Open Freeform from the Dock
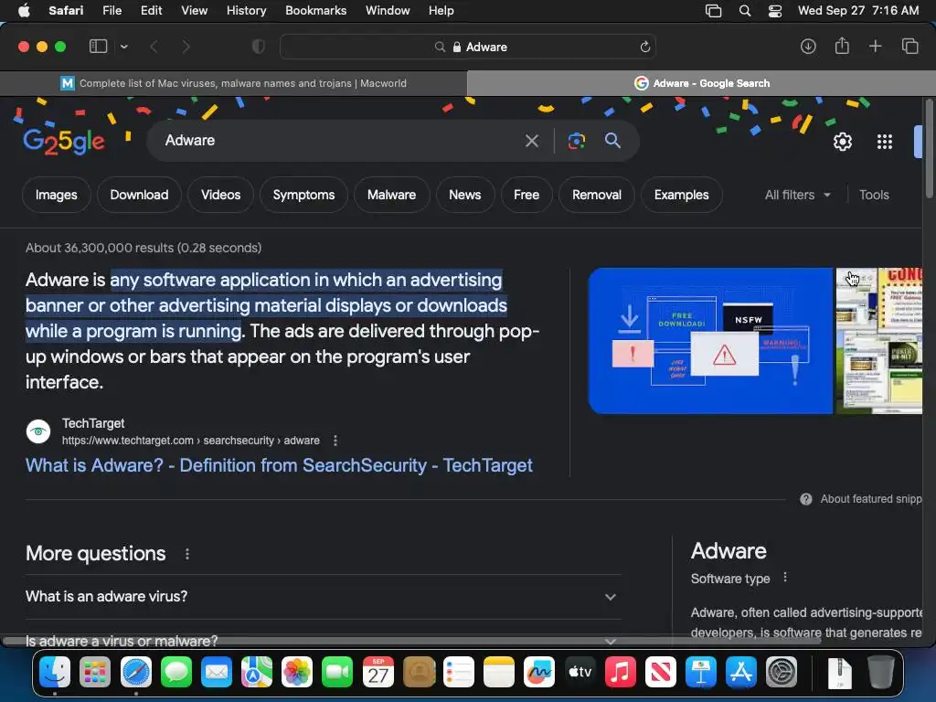This screenshot has height=702, width=936. 539,672
